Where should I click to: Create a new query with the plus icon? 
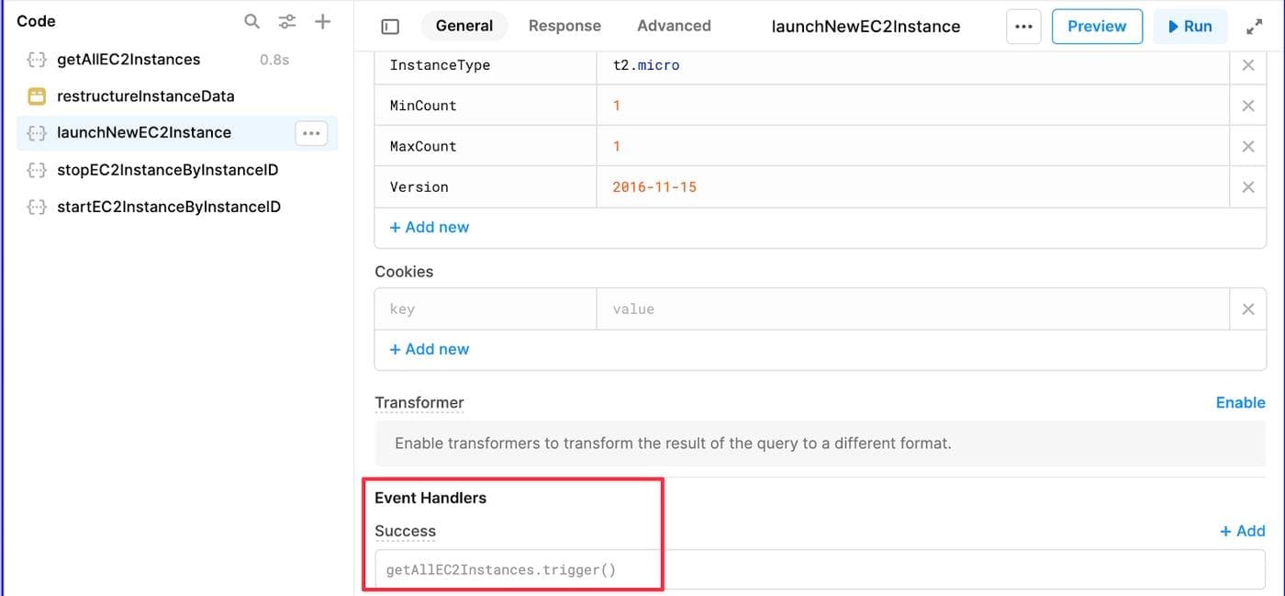(x=322, y=20)
